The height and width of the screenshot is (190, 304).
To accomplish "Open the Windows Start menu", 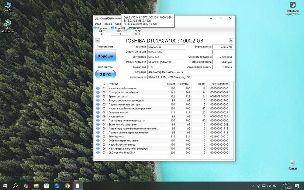I will (5, 186).
